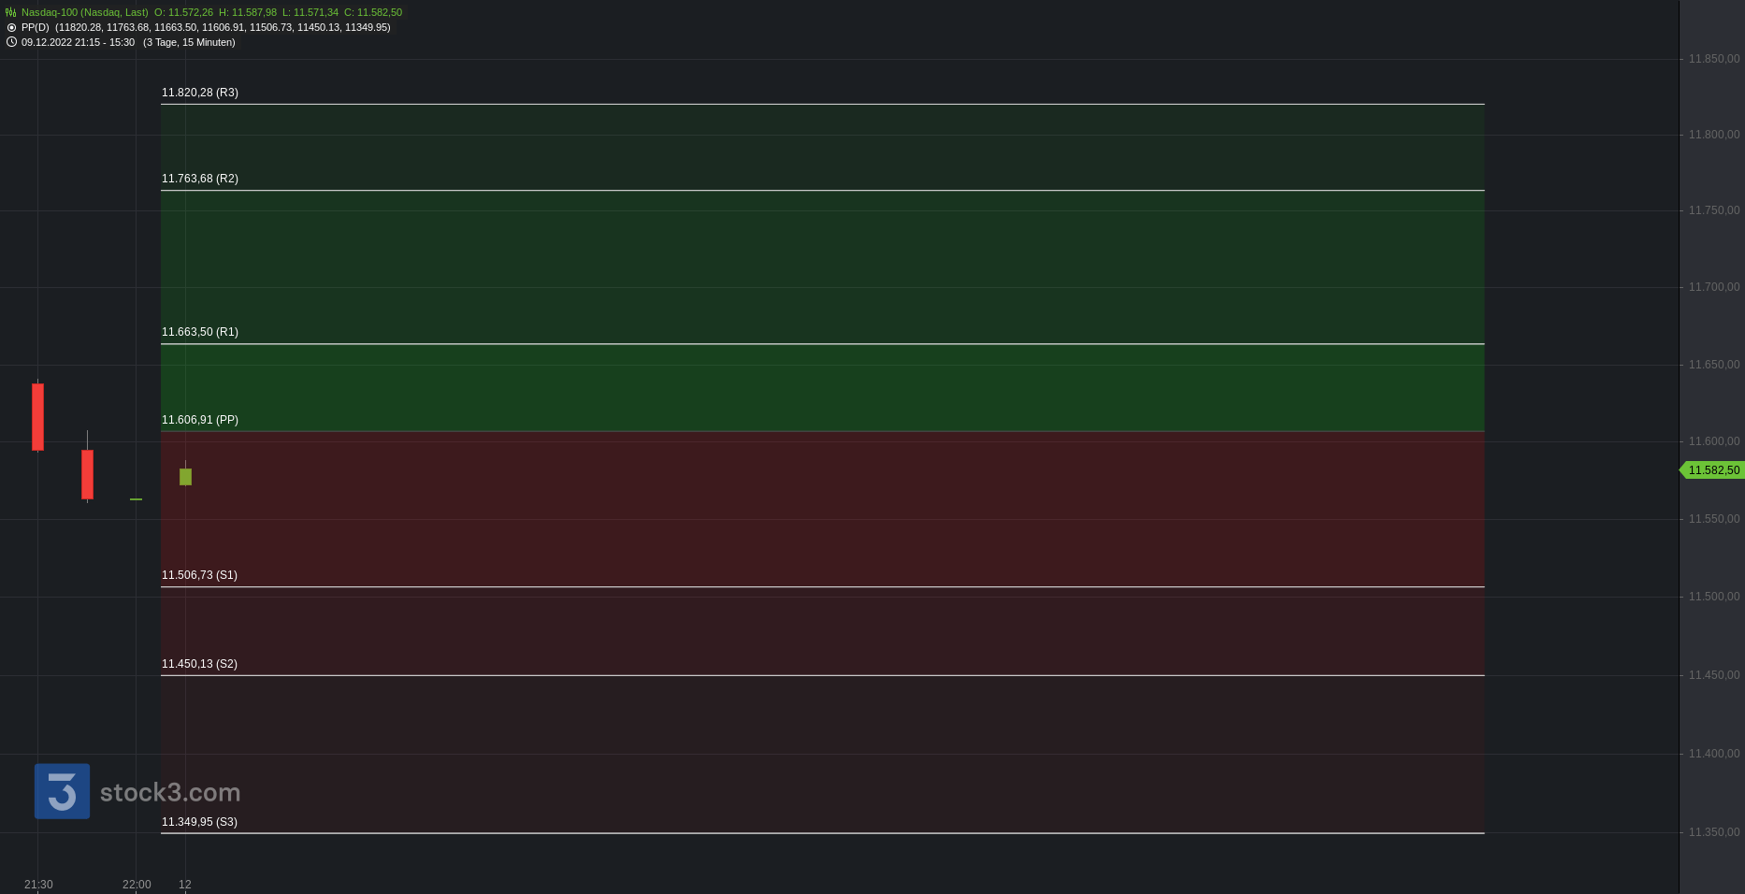This screenshot has height=894, width=1745.
Task: Click the PP(D) indicator target icon
Action: coord(11,27)
